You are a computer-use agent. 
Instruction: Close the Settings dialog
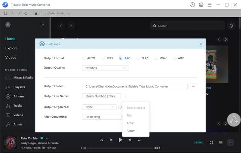(x=201, y=44)
